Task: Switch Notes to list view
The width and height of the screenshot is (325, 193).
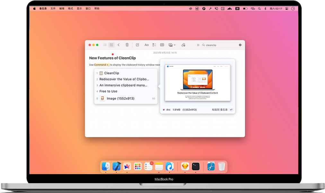Action: (x=105, y=45)
